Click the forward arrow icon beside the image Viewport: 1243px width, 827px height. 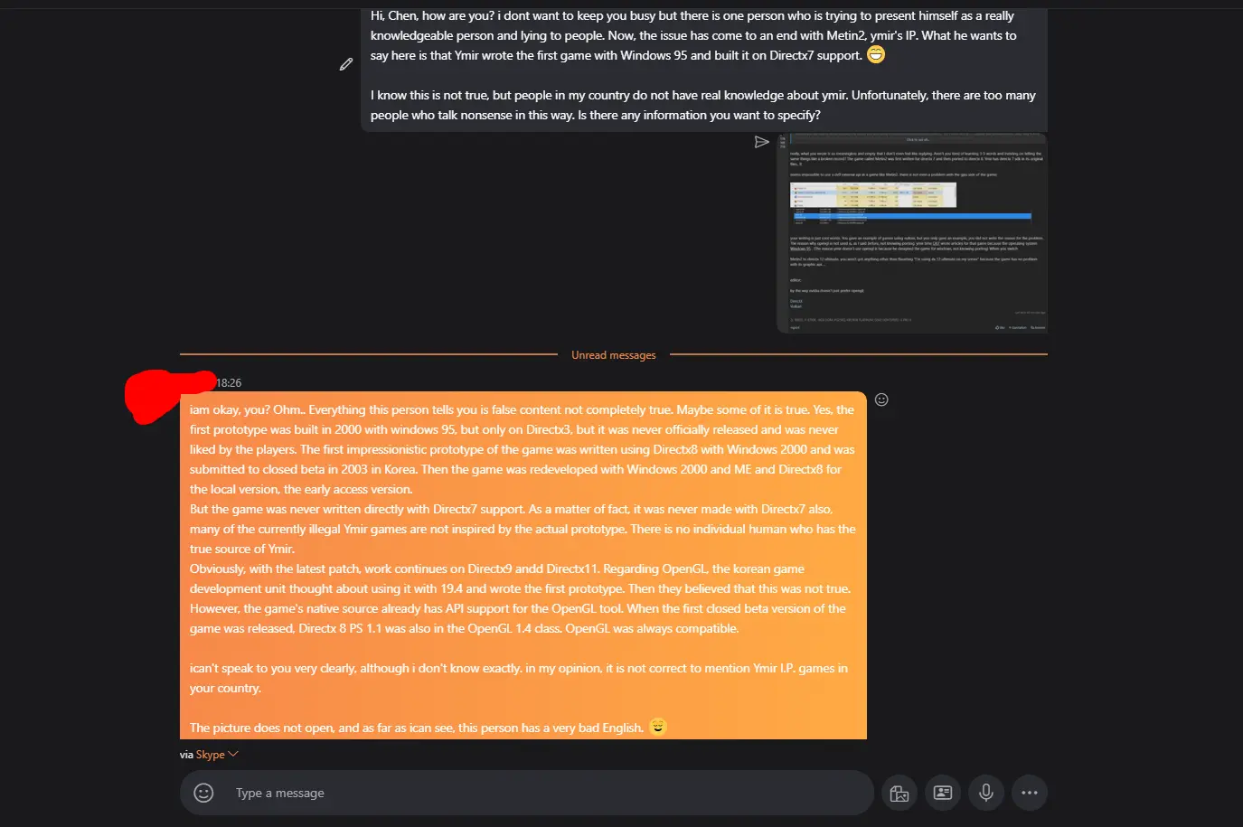coord(761,142)
